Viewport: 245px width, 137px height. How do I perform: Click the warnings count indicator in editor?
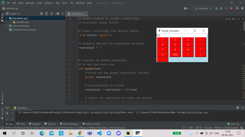tap(228, 19)
